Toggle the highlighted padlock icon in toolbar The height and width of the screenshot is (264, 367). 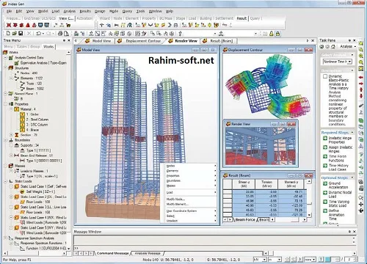pos(277,34)
